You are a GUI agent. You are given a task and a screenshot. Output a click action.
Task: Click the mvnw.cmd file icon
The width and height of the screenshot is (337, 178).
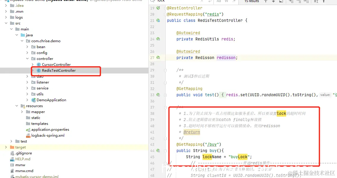point(12,171)
